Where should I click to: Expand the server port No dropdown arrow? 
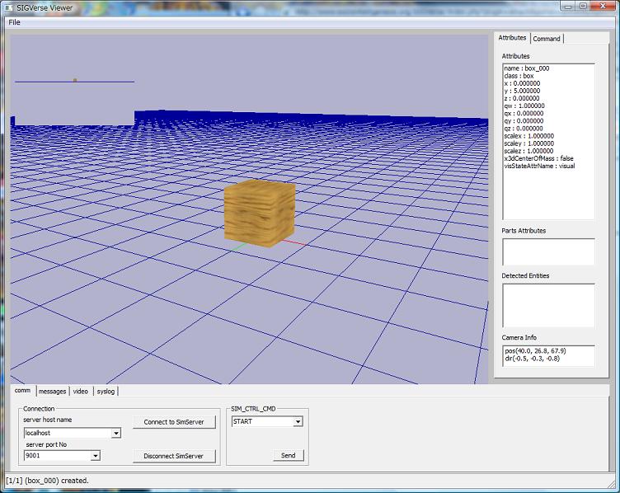[x=96, y=455]
